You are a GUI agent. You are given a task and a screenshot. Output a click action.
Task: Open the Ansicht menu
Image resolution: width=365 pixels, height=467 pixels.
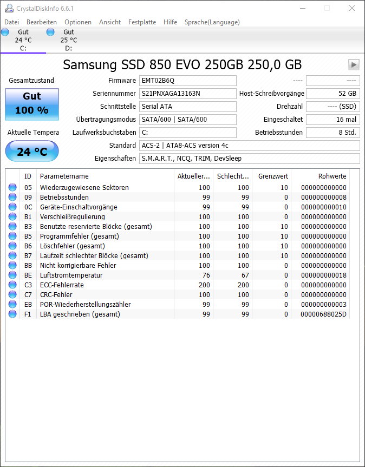(x=110, y=22)
